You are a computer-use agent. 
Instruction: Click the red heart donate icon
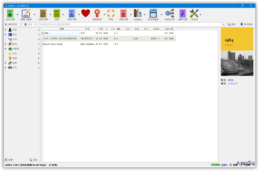[x=86, y=13]
